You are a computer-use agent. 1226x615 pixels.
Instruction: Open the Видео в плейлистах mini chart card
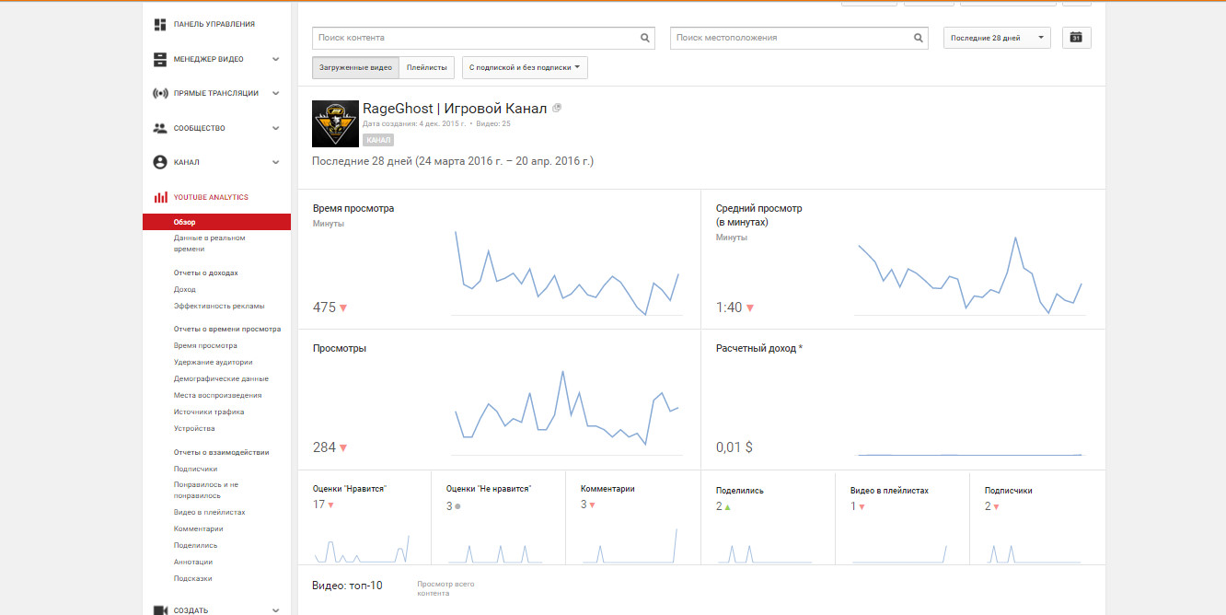tap(903, 517)
